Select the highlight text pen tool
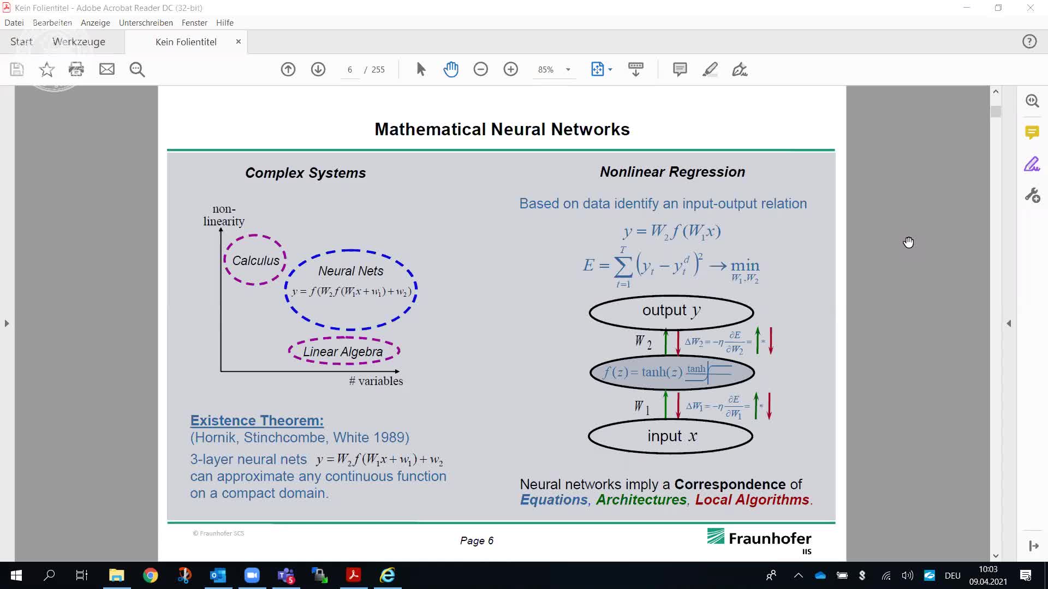1048x589 pixels. (710, 69)
